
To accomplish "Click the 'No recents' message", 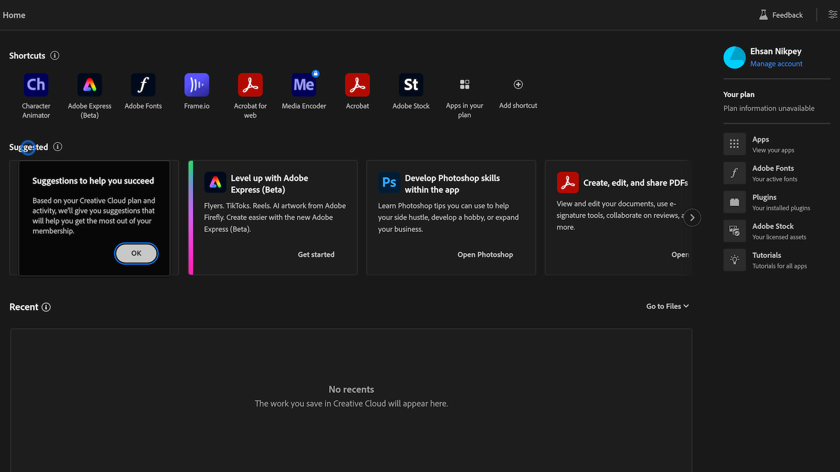I will coord(351,389).
